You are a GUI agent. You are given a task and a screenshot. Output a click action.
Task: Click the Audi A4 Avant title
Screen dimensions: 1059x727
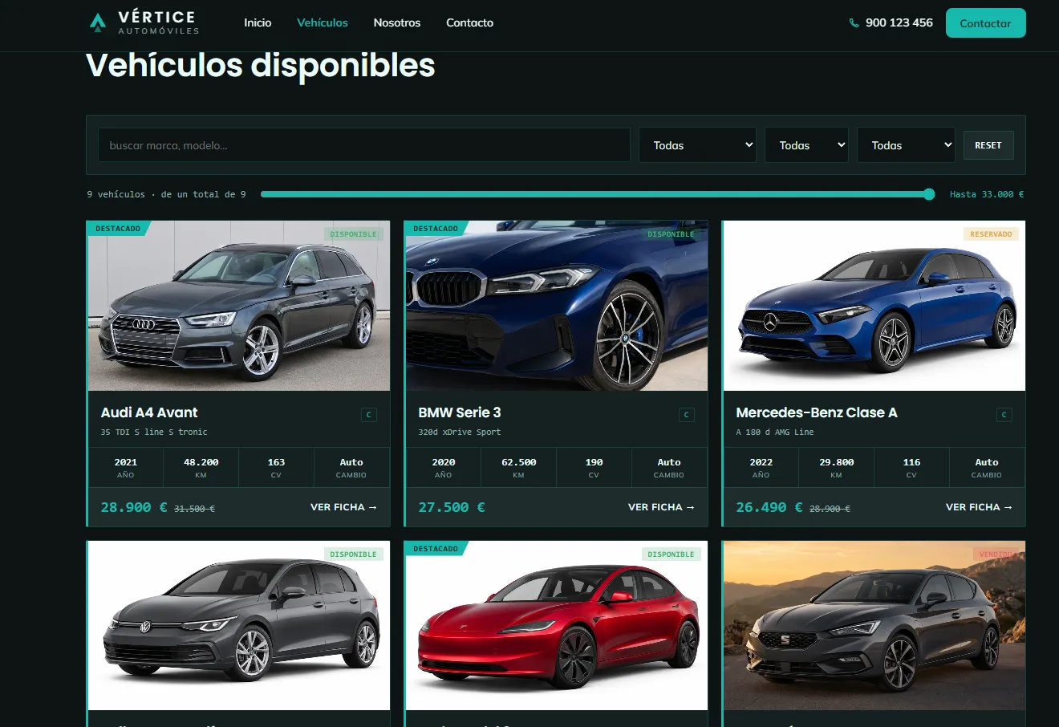[x=149, y=412]
